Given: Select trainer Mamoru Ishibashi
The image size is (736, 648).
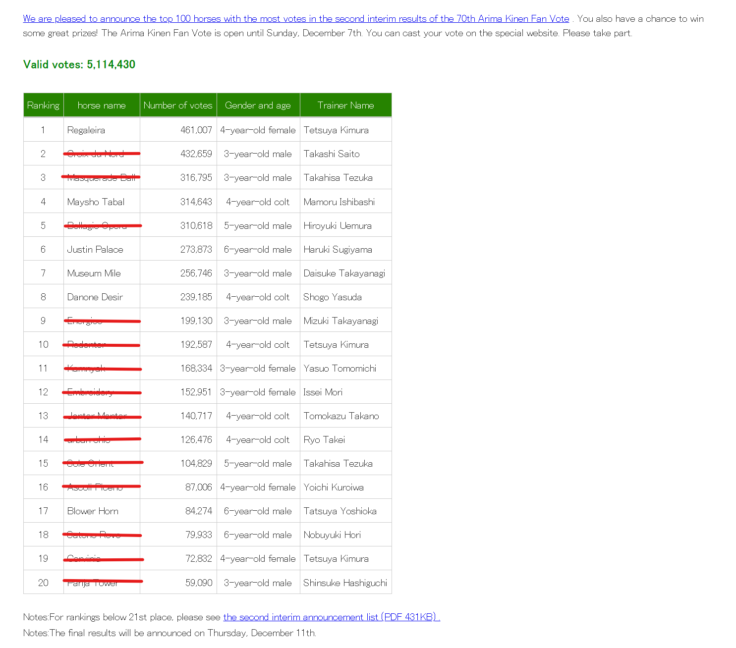Looking at the screenshot, I should click(339, 202).
